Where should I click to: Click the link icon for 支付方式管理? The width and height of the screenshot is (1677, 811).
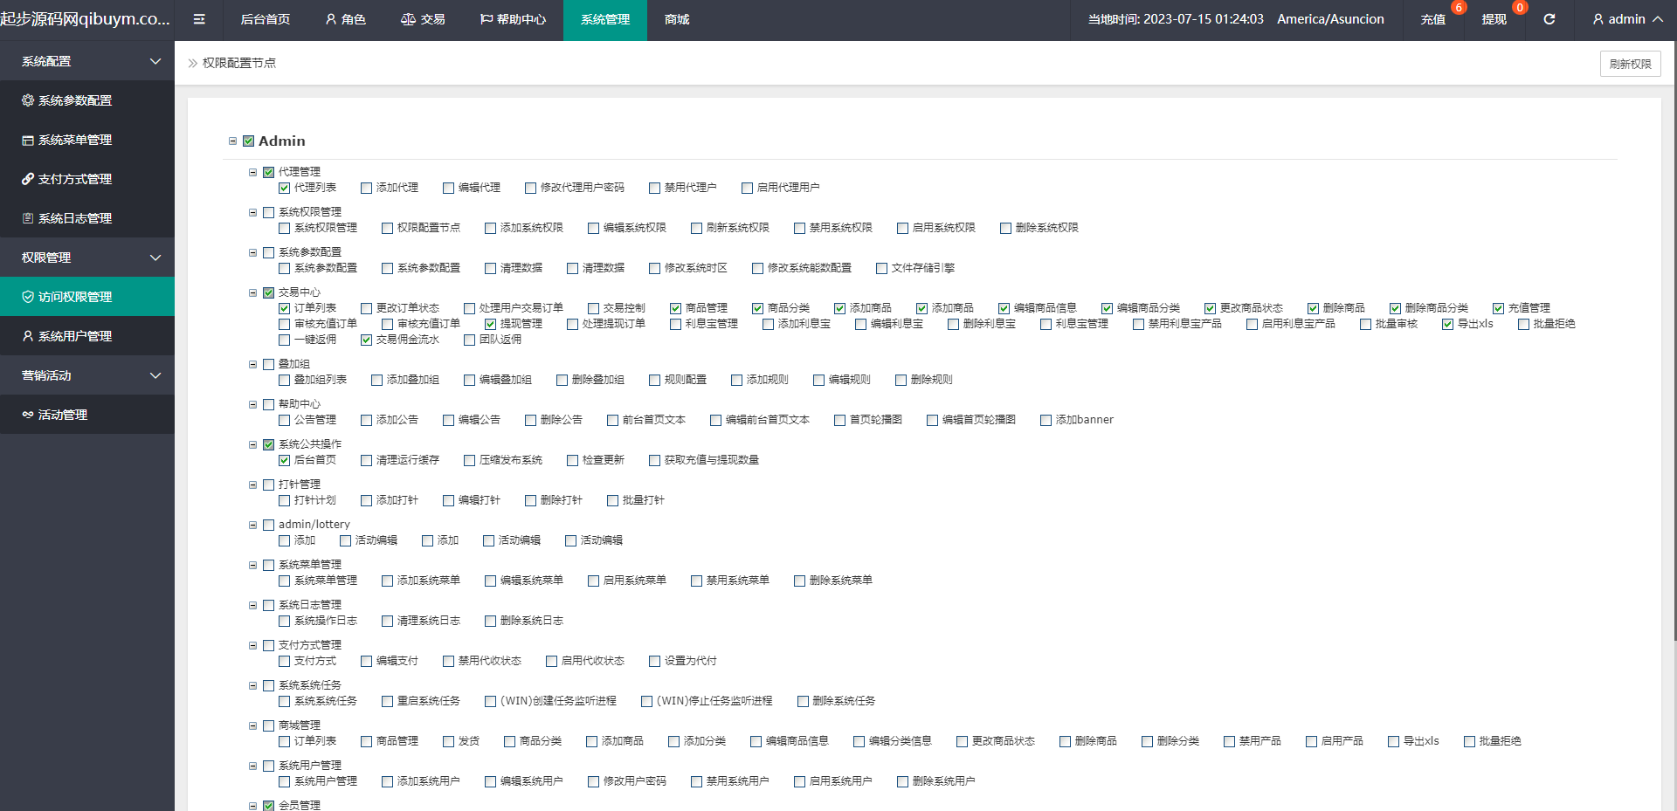click(28, 179)
